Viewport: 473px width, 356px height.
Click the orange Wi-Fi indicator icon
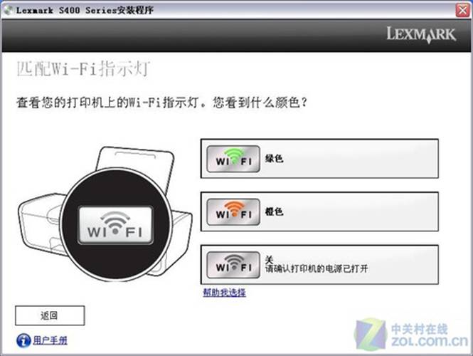coord(233,211)
